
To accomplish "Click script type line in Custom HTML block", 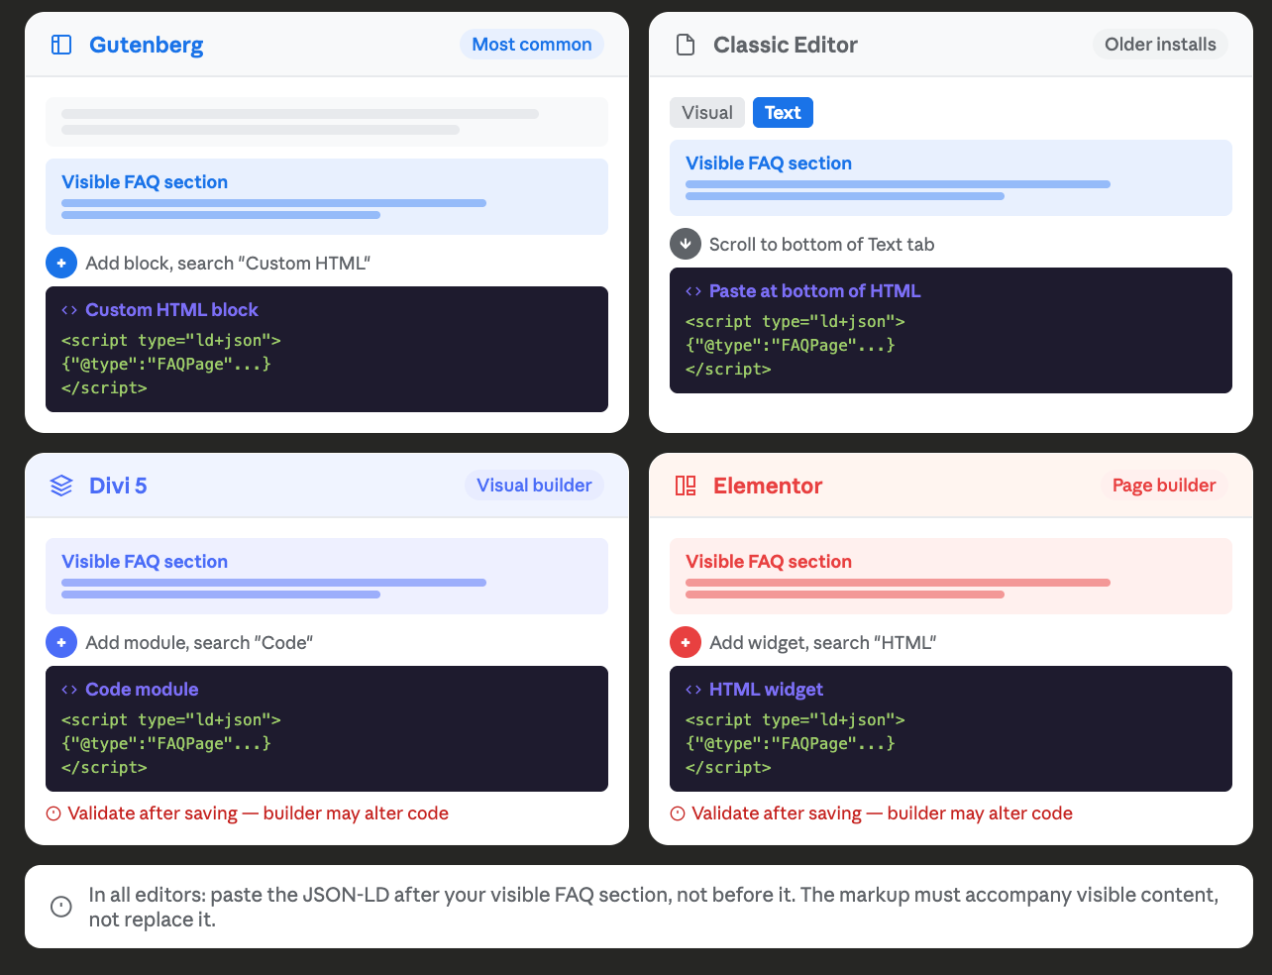I will coord(171,341).
